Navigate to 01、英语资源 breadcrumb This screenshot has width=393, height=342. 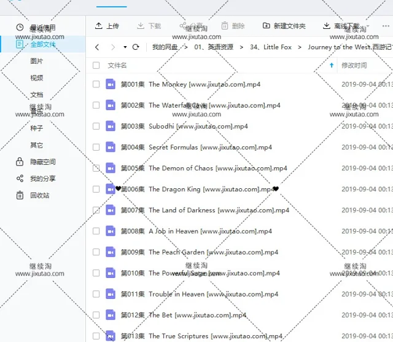[x=214, y=47]
